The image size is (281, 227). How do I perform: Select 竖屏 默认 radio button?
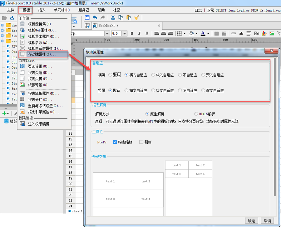tap(110, 90)
